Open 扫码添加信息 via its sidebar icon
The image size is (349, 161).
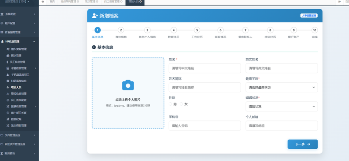[8, 81]
